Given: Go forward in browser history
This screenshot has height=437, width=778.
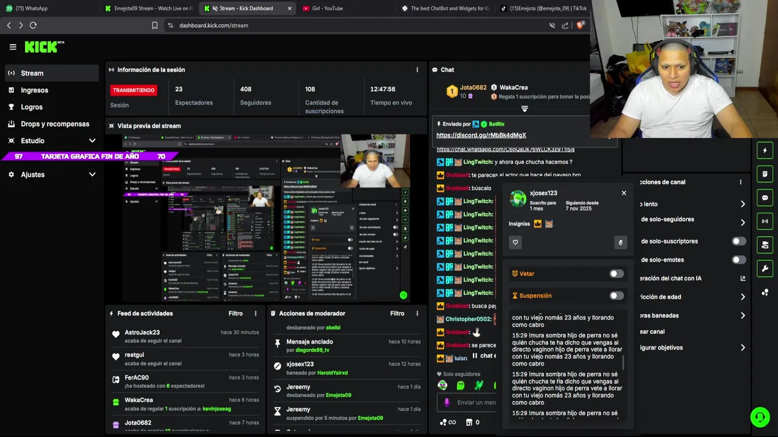Looking at the screenshot, I should [x=21, y=25].
